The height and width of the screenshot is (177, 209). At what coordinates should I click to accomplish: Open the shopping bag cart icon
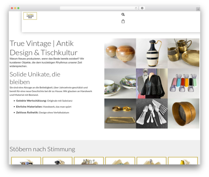[123, 21]
